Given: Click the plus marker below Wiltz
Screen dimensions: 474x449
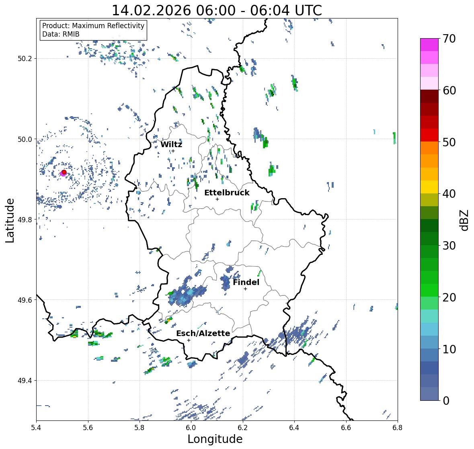Looking at the screenshot, I should coord(173,151).
